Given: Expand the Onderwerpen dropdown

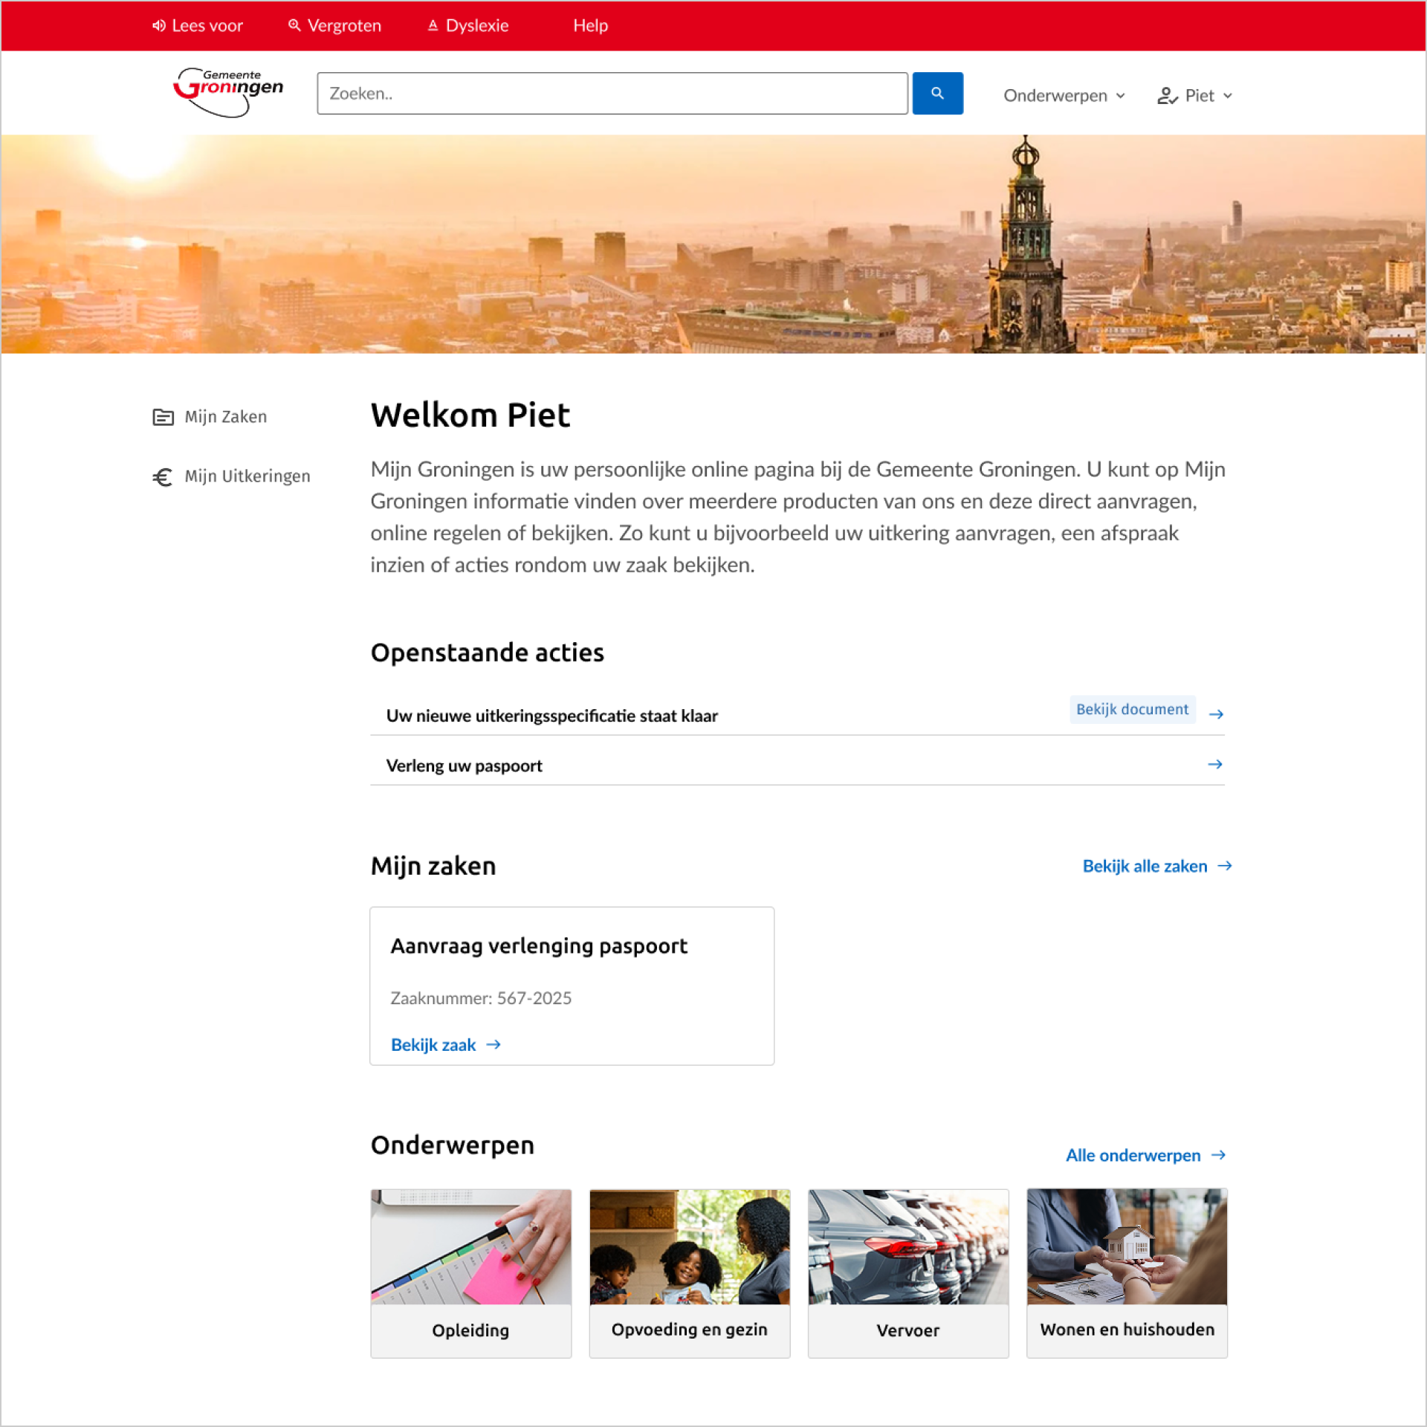Looking at the screenshot, I should [1064, 95].
